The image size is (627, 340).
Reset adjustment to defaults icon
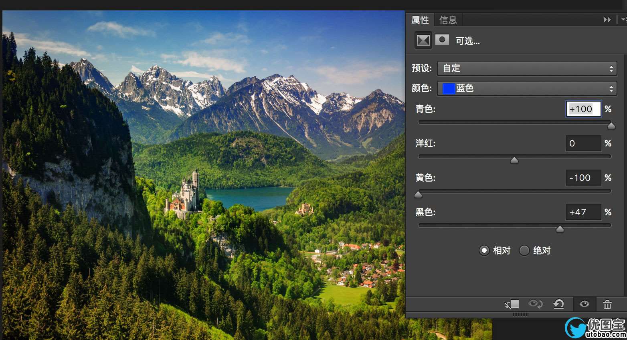click(x=559, y=304)
